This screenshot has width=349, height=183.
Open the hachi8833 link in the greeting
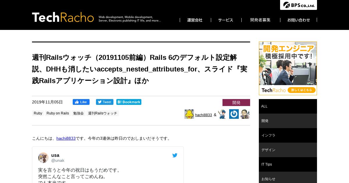(x=66, y=138)
